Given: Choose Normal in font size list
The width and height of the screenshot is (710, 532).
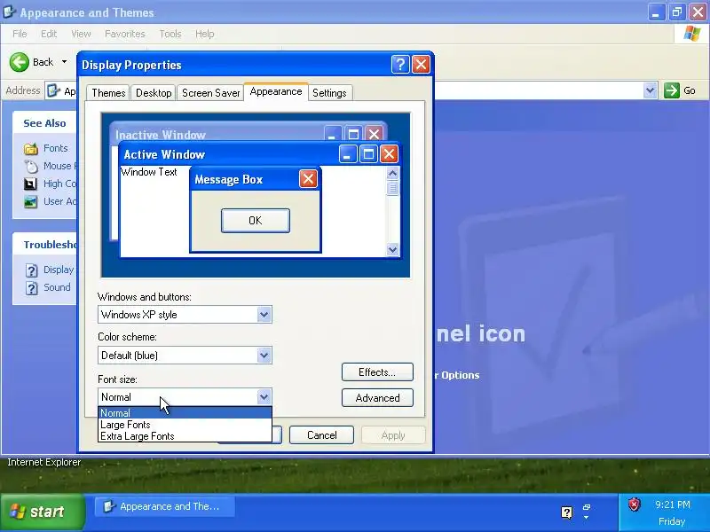Looking at the screenshot, I should pyautogui.click(x=185, y=413).
